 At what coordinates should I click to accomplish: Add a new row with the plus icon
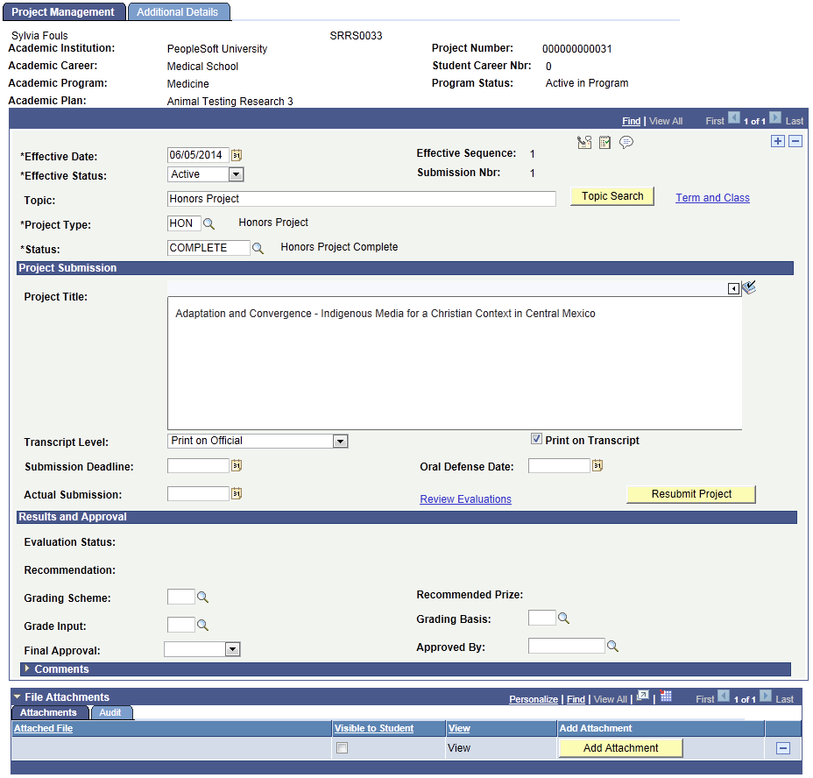(777, 140)
